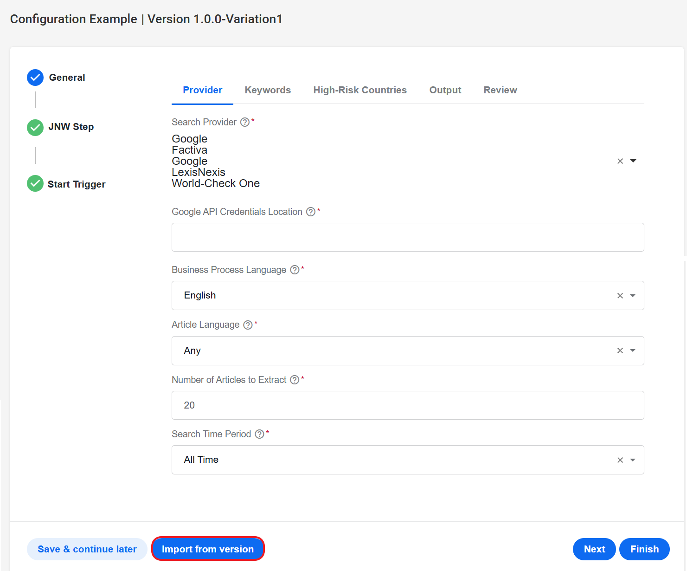Open the English combo box
The height and width of the screenshot is (571, 687).
coord(408,296)
